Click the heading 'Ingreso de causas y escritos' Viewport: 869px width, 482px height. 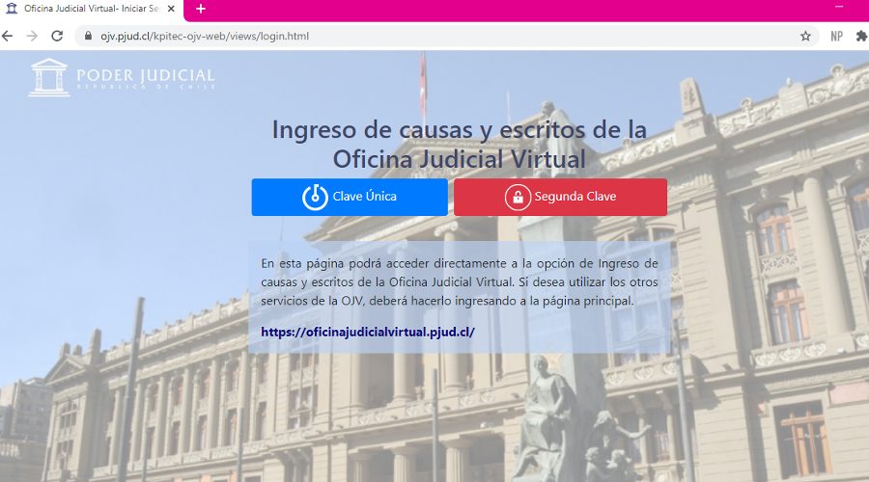(x=460, y=144)
